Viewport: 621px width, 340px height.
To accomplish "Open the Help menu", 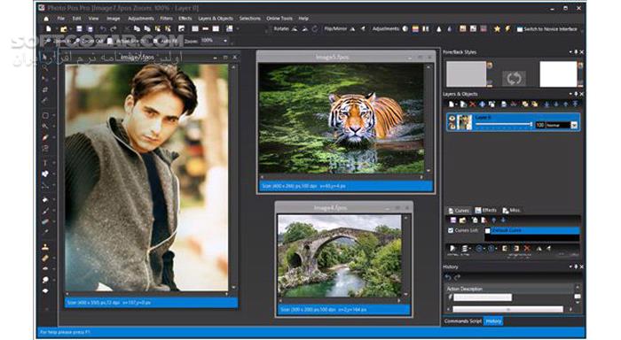I will 303,19.
